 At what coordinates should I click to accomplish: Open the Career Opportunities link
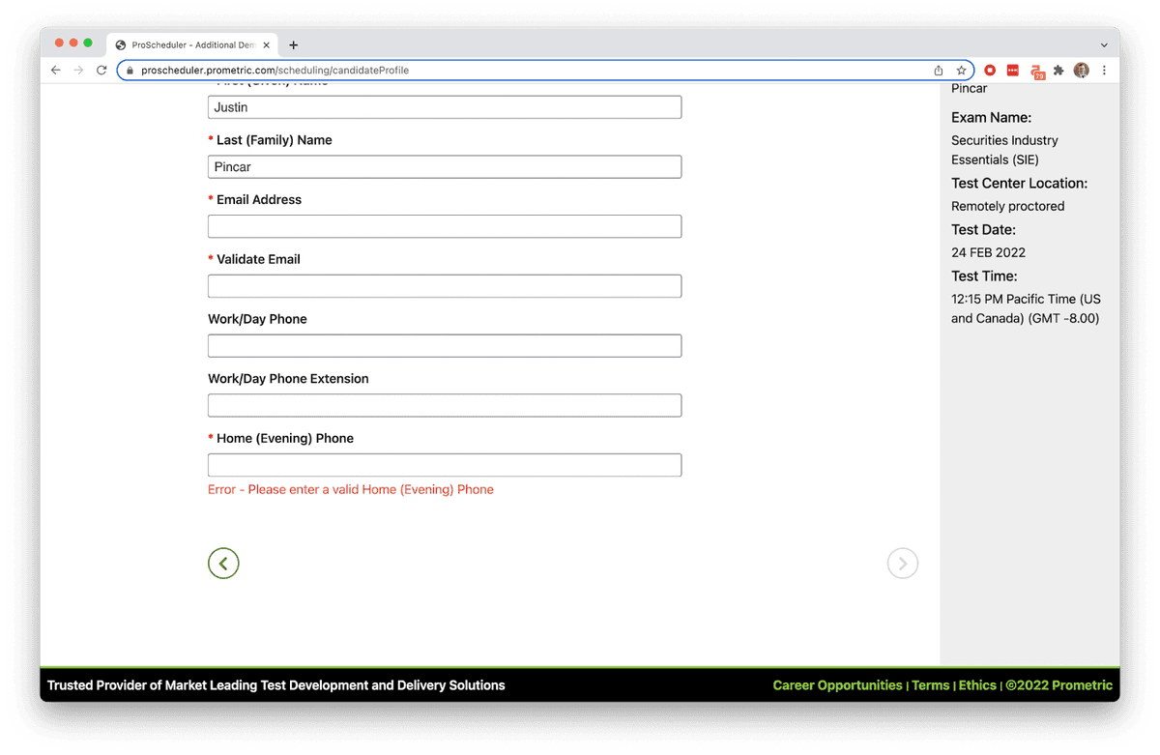click(837, 685)
